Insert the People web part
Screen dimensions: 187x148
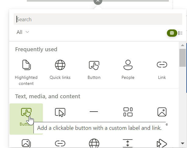point(128,70)
